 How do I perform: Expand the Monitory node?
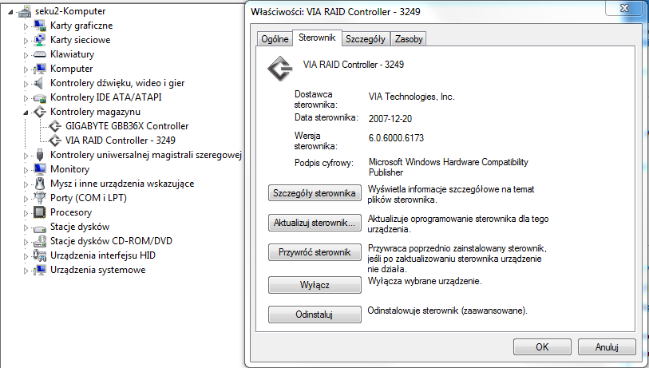pos(26,170)
